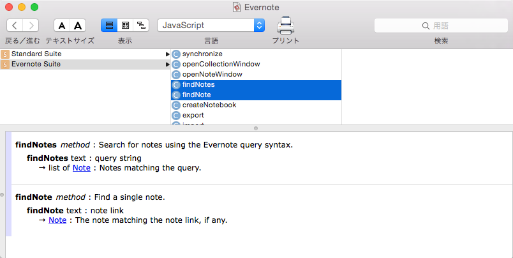This screenshot has width=513, height=258.
Task: Select the export command
Action: click(256, 115)
